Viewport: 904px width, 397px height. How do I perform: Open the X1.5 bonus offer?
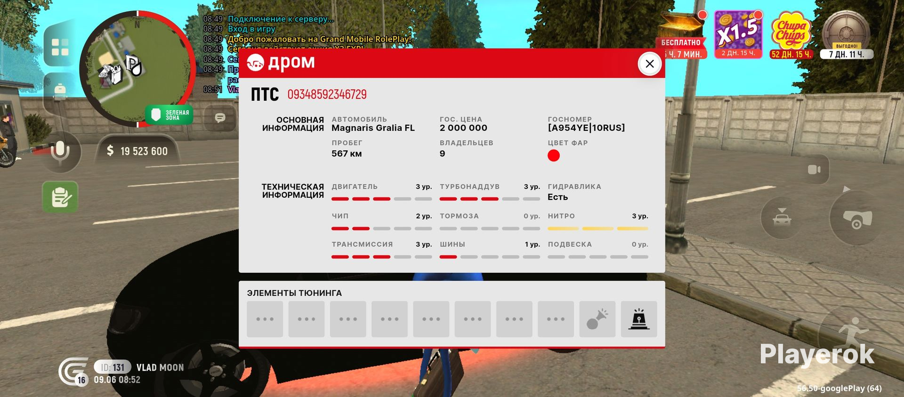tap(738, 35)
